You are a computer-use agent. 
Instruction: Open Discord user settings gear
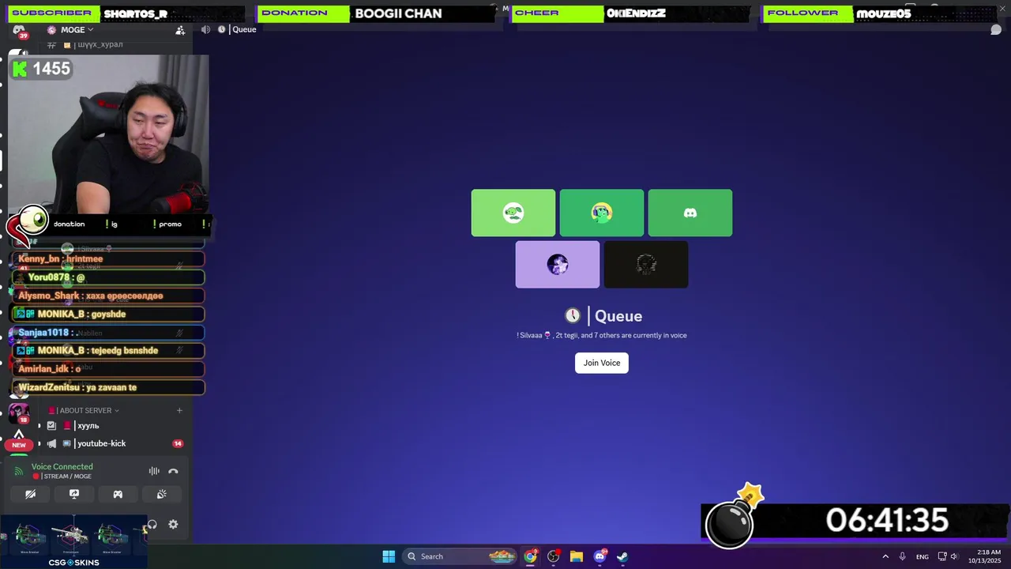(173, 524)
